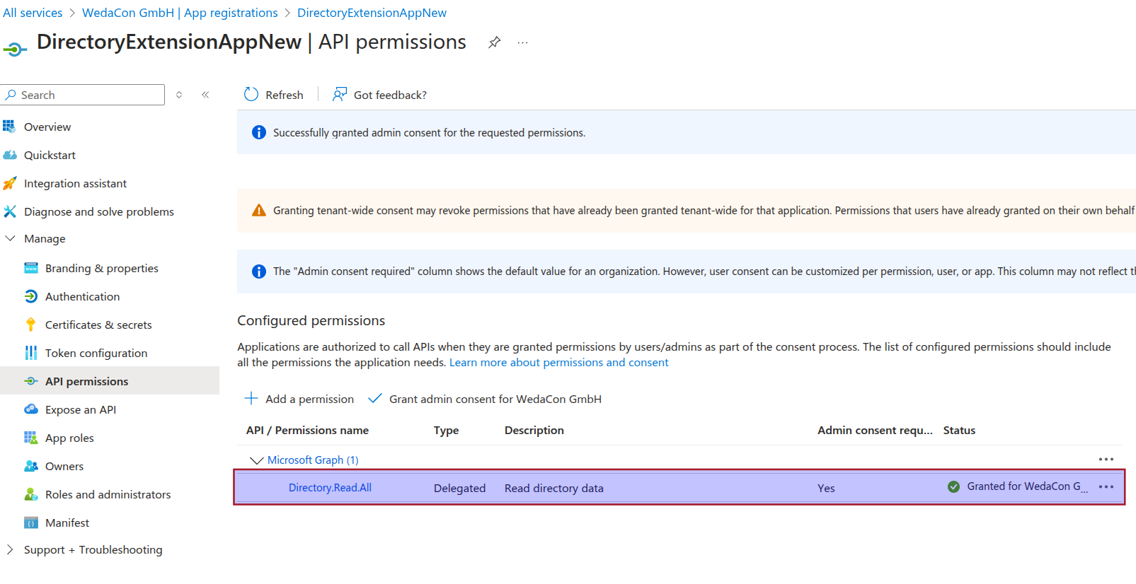Click the Owners people icon
Viewport: 1136px width, 584px height.
[31, 466]
